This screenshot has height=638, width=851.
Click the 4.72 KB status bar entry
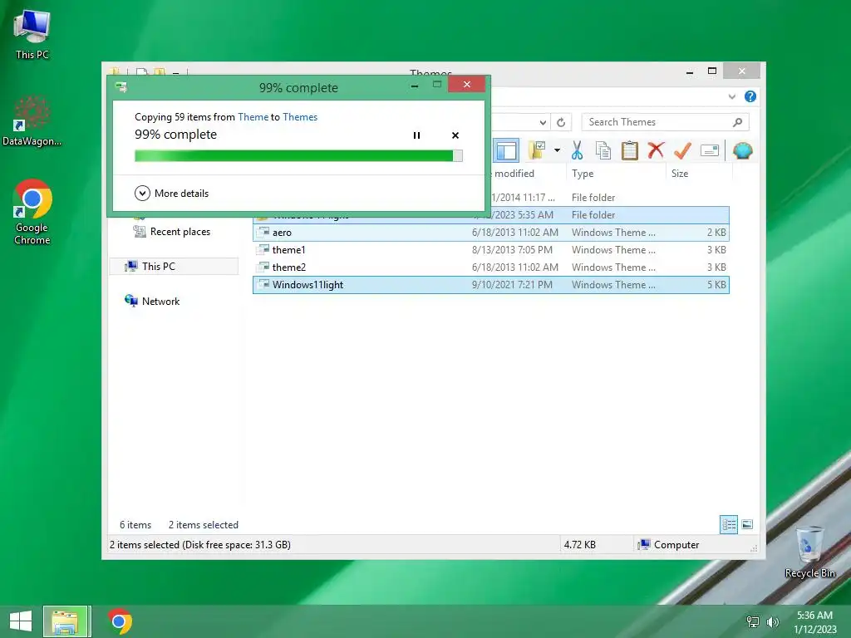click(x=579, y=545)
